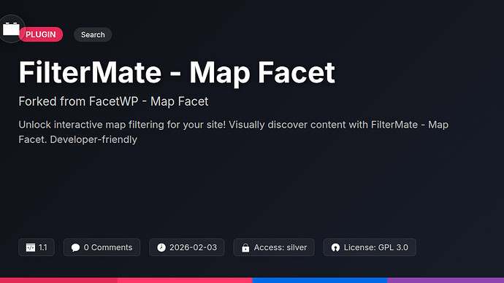Click the Forked from FacetWP subtitle
Screen dimensions: 504x283
click(113, 101)
